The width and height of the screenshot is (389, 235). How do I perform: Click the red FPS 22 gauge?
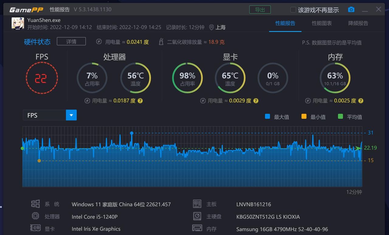pos(42,78)
